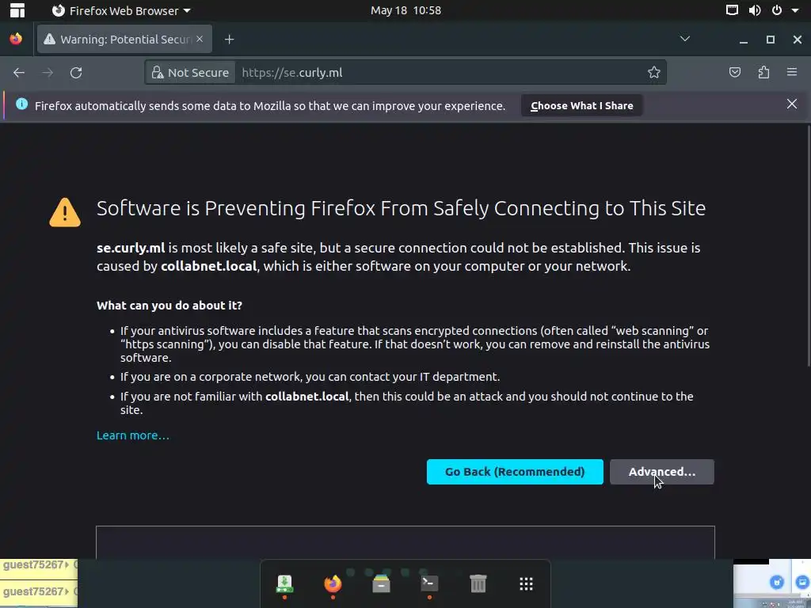Open the clock showing May 18 10:58

[405, 10]
